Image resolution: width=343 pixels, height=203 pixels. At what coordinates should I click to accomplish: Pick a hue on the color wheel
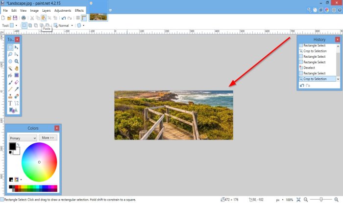tap(39, 162)
